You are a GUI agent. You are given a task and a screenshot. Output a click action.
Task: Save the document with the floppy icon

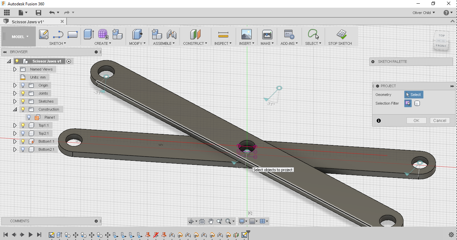38,13
